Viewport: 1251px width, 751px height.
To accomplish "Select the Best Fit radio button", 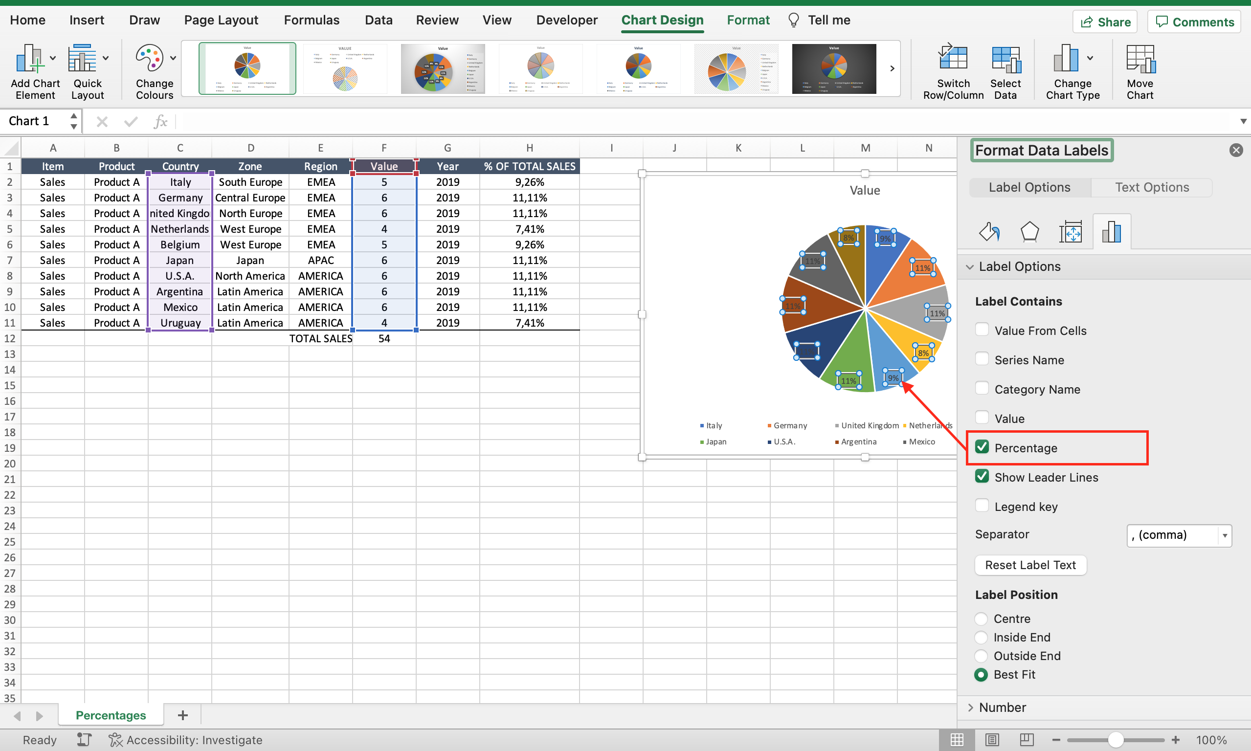I will pyautogui.click(x=983, y=674).
